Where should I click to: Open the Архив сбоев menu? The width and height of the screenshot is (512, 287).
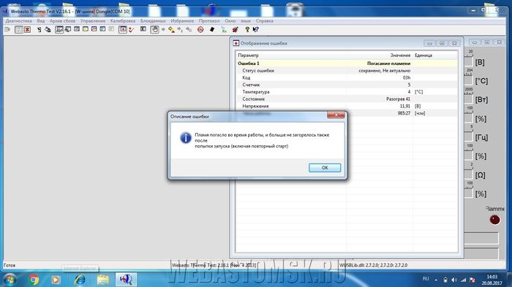tap(62, 21)
